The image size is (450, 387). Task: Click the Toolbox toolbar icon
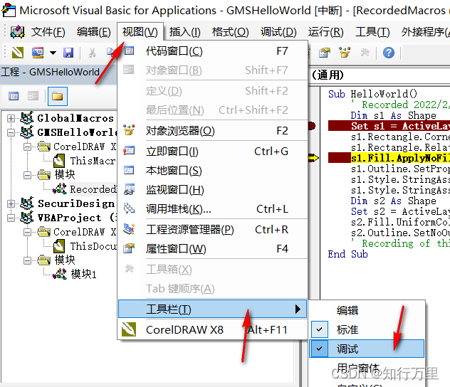365,53
